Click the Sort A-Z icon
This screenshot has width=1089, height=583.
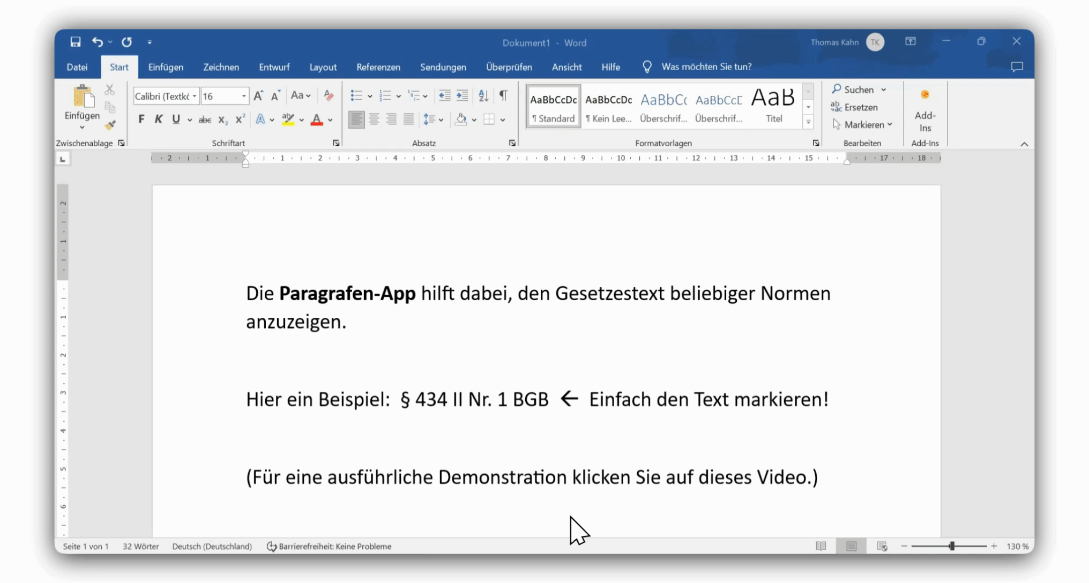point(483,96)
